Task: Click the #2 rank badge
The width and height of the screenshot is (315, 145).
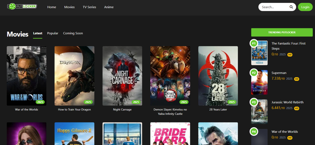Action: pyautogui.click(x=254, y=73)
